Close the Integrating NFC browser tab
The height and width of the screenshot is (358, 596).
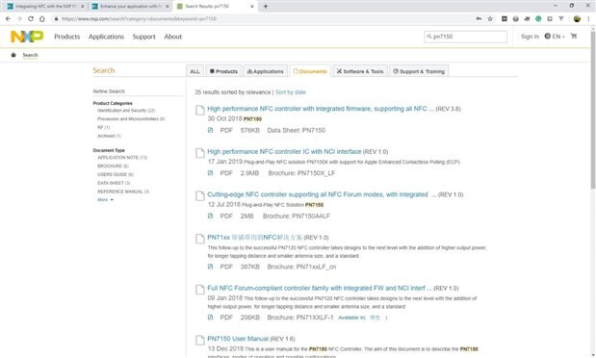coord(83,7)
